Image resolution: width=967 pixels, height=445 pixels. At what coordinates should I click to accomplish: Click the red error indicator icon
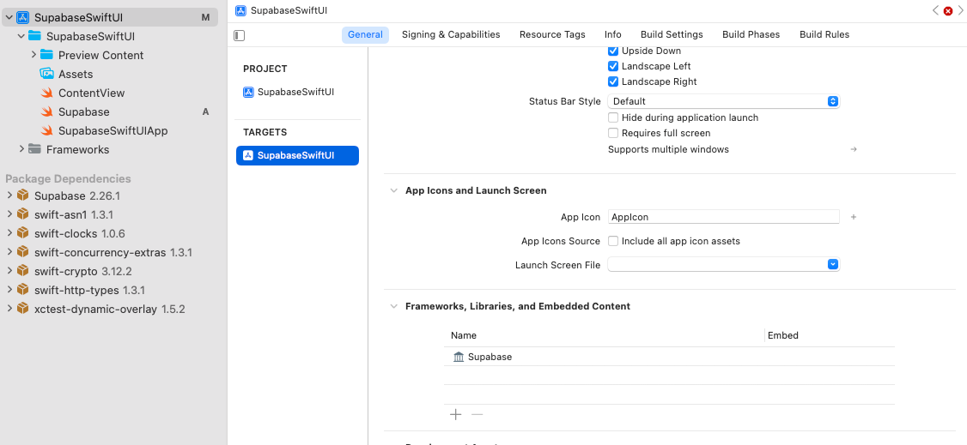[948, 11]
